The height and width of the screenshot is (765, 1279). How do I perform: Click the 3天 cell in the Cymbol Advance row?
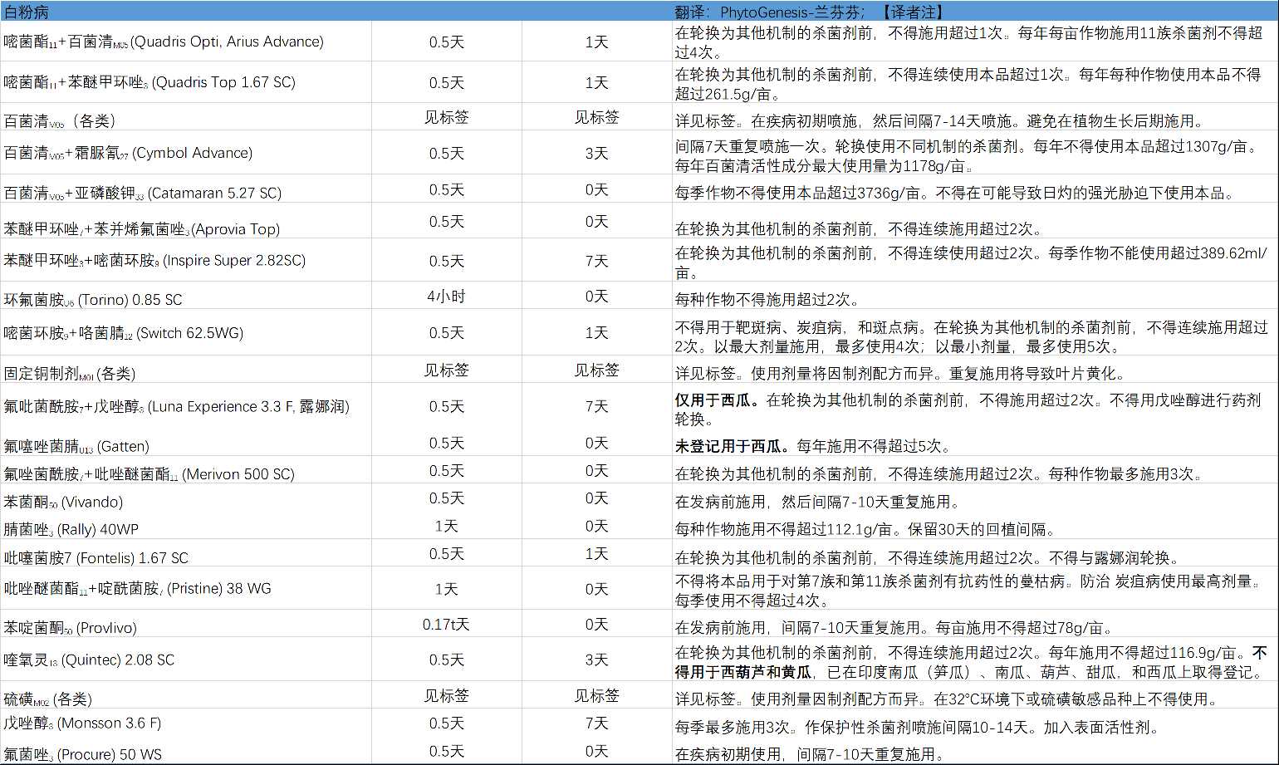coord(597,153)
